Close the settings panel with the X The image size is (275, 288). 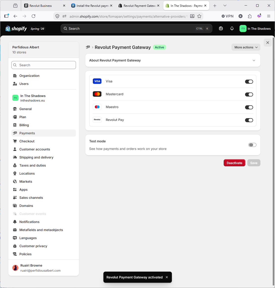268,43
